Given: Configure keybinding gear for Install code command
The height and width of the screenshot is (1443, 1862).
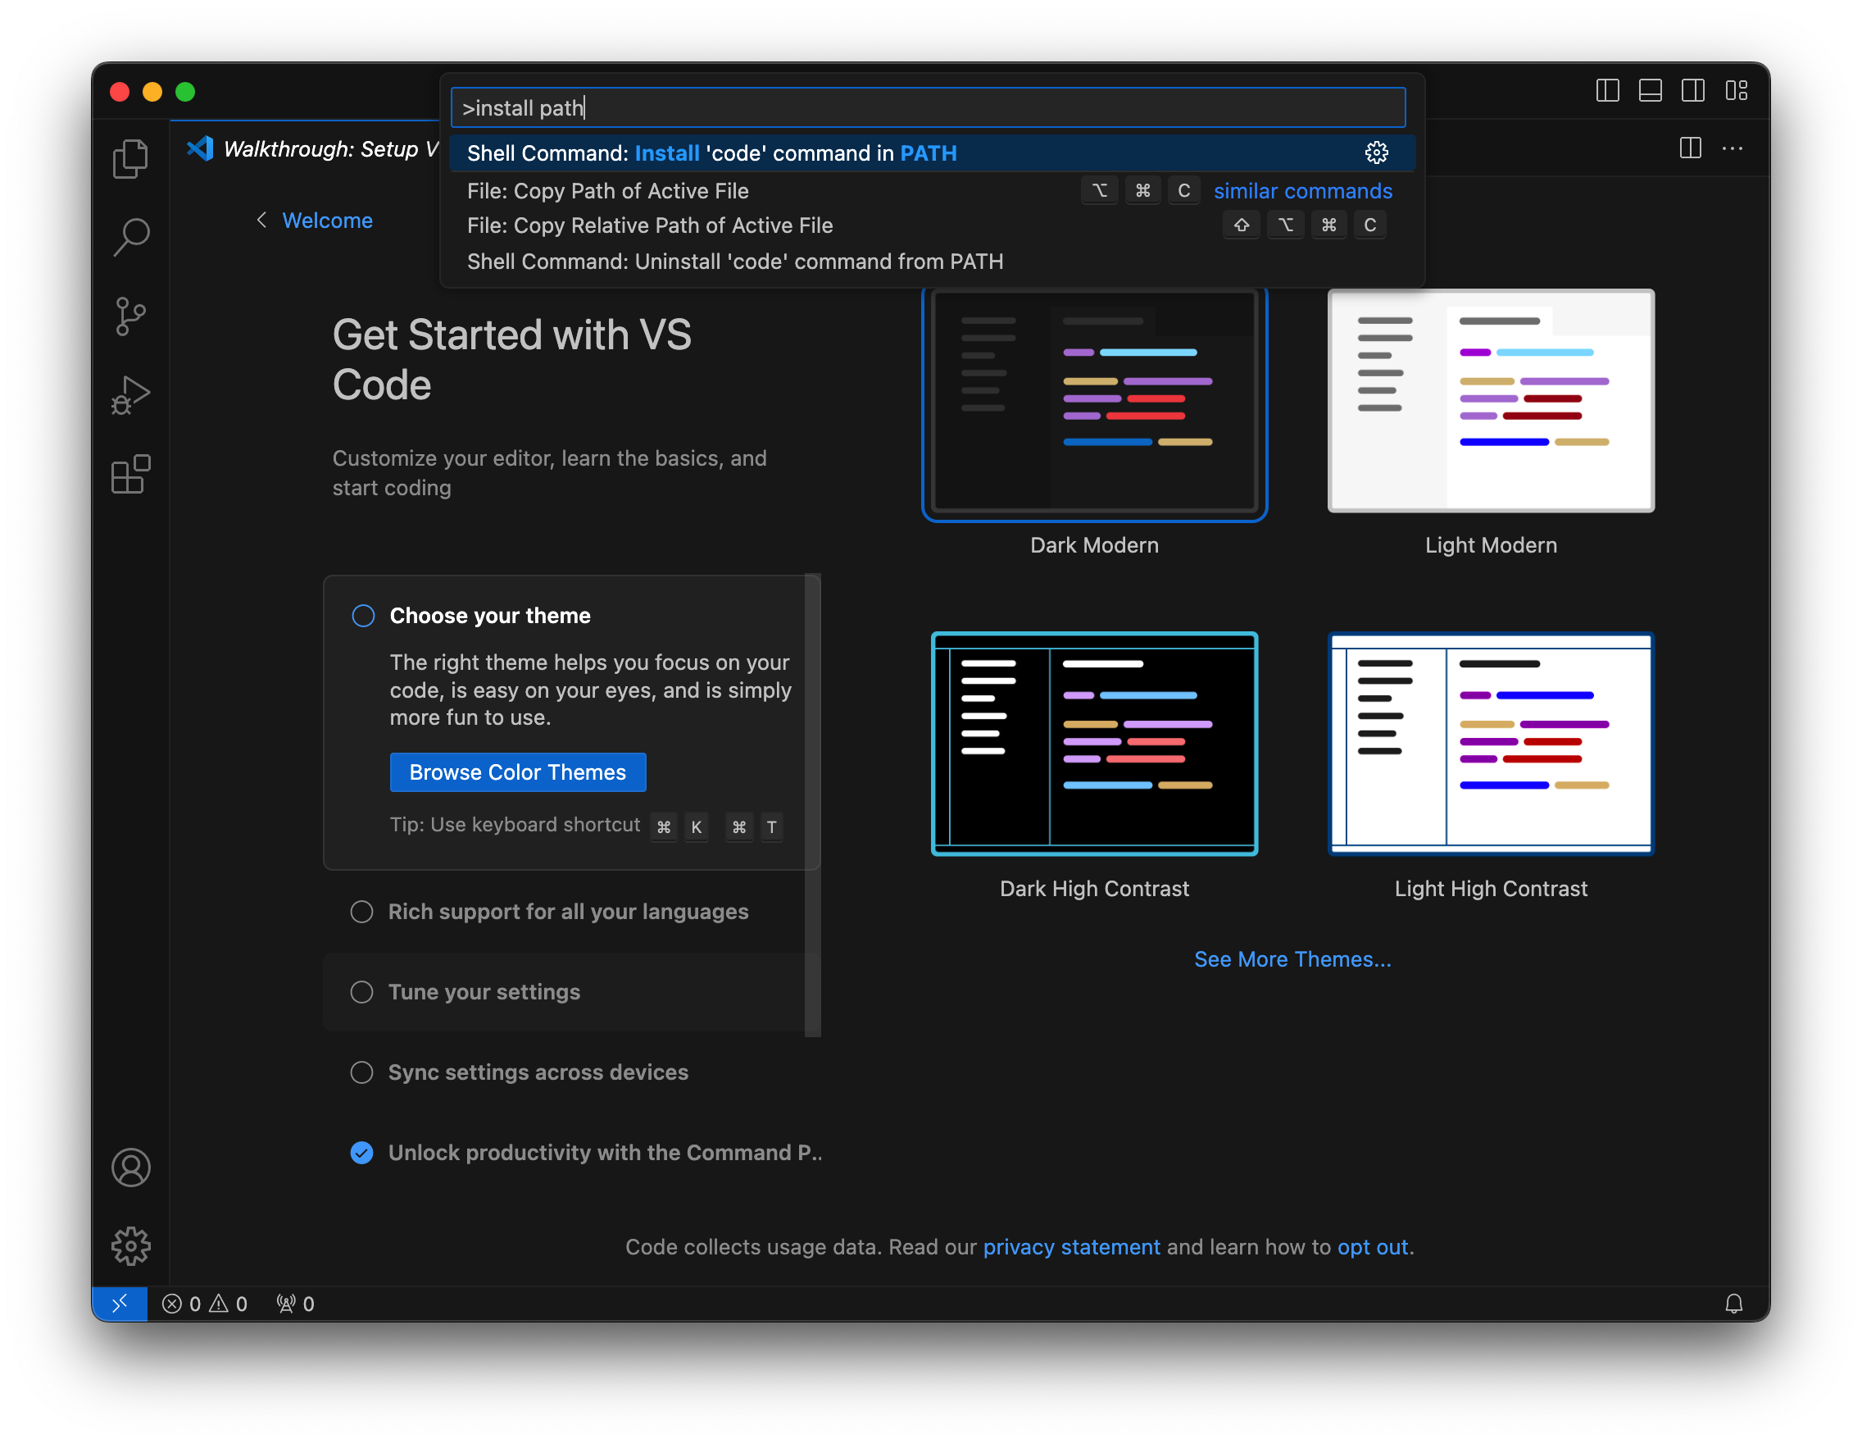Looking at the screenshot, I should tap(1376, 152).
